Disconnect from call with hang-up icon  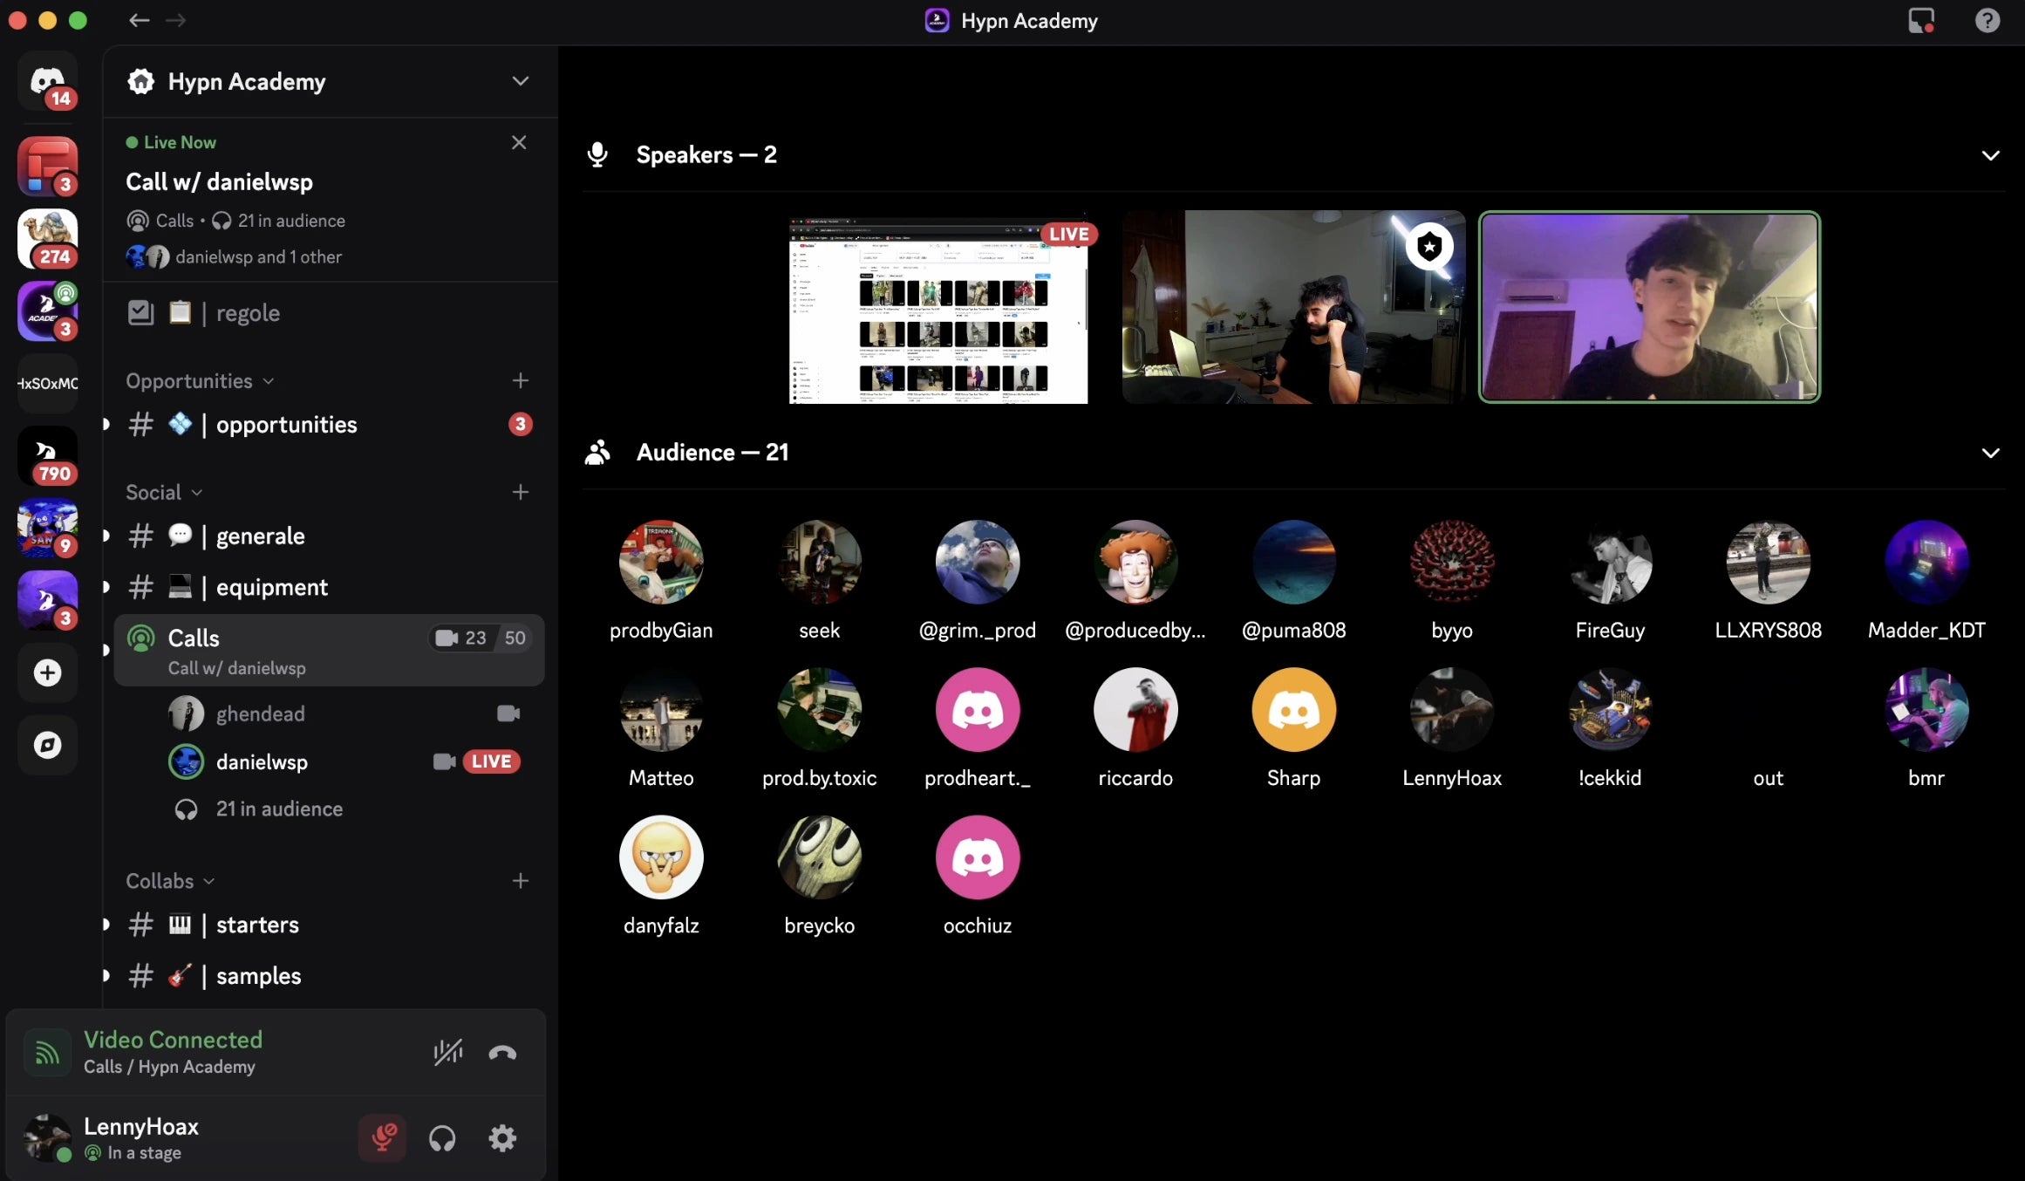click(502, 1053)
